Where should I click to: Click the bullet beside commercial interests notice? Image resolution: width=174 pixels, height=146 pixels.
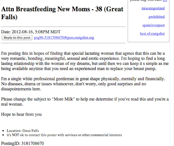click(x=3, y=135)
